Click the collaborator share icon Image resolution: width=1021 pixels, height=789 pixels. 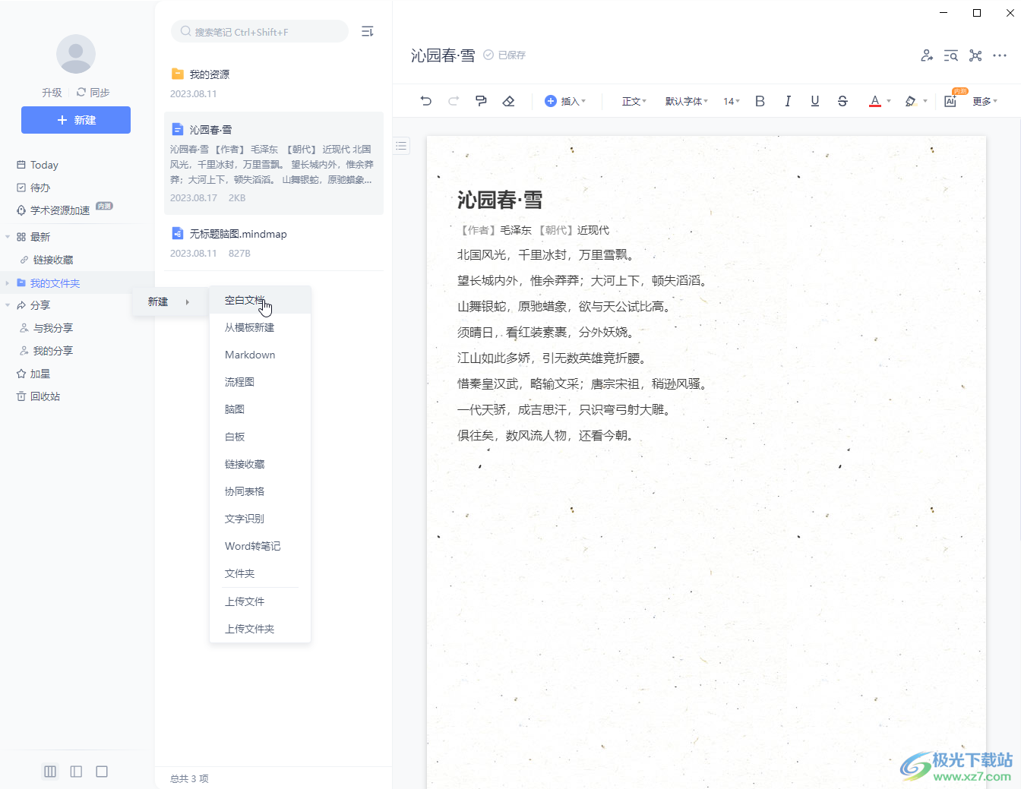pyautogui.click(x=927, y=55)
